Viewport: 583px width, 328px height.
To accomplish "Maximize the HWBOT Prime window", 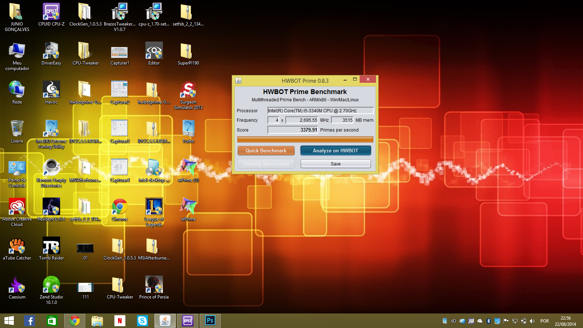I will [355, 79].
